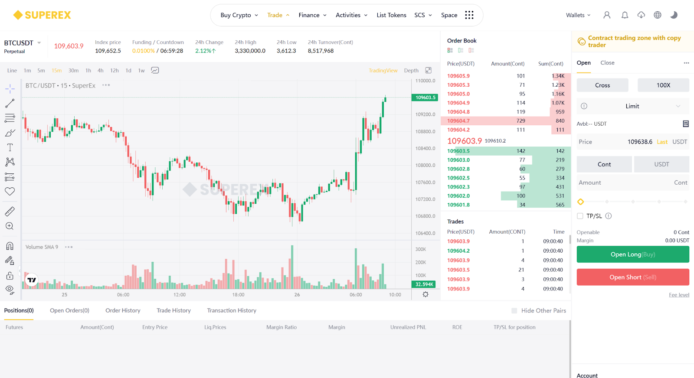Switch to TradingView chart mode
This screenshot has height=378, width=694.
pos(383,71)
